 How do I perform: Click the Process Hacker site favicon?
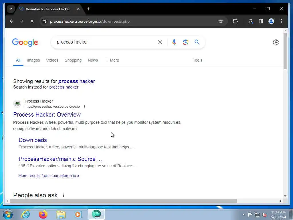pos(17,104)
